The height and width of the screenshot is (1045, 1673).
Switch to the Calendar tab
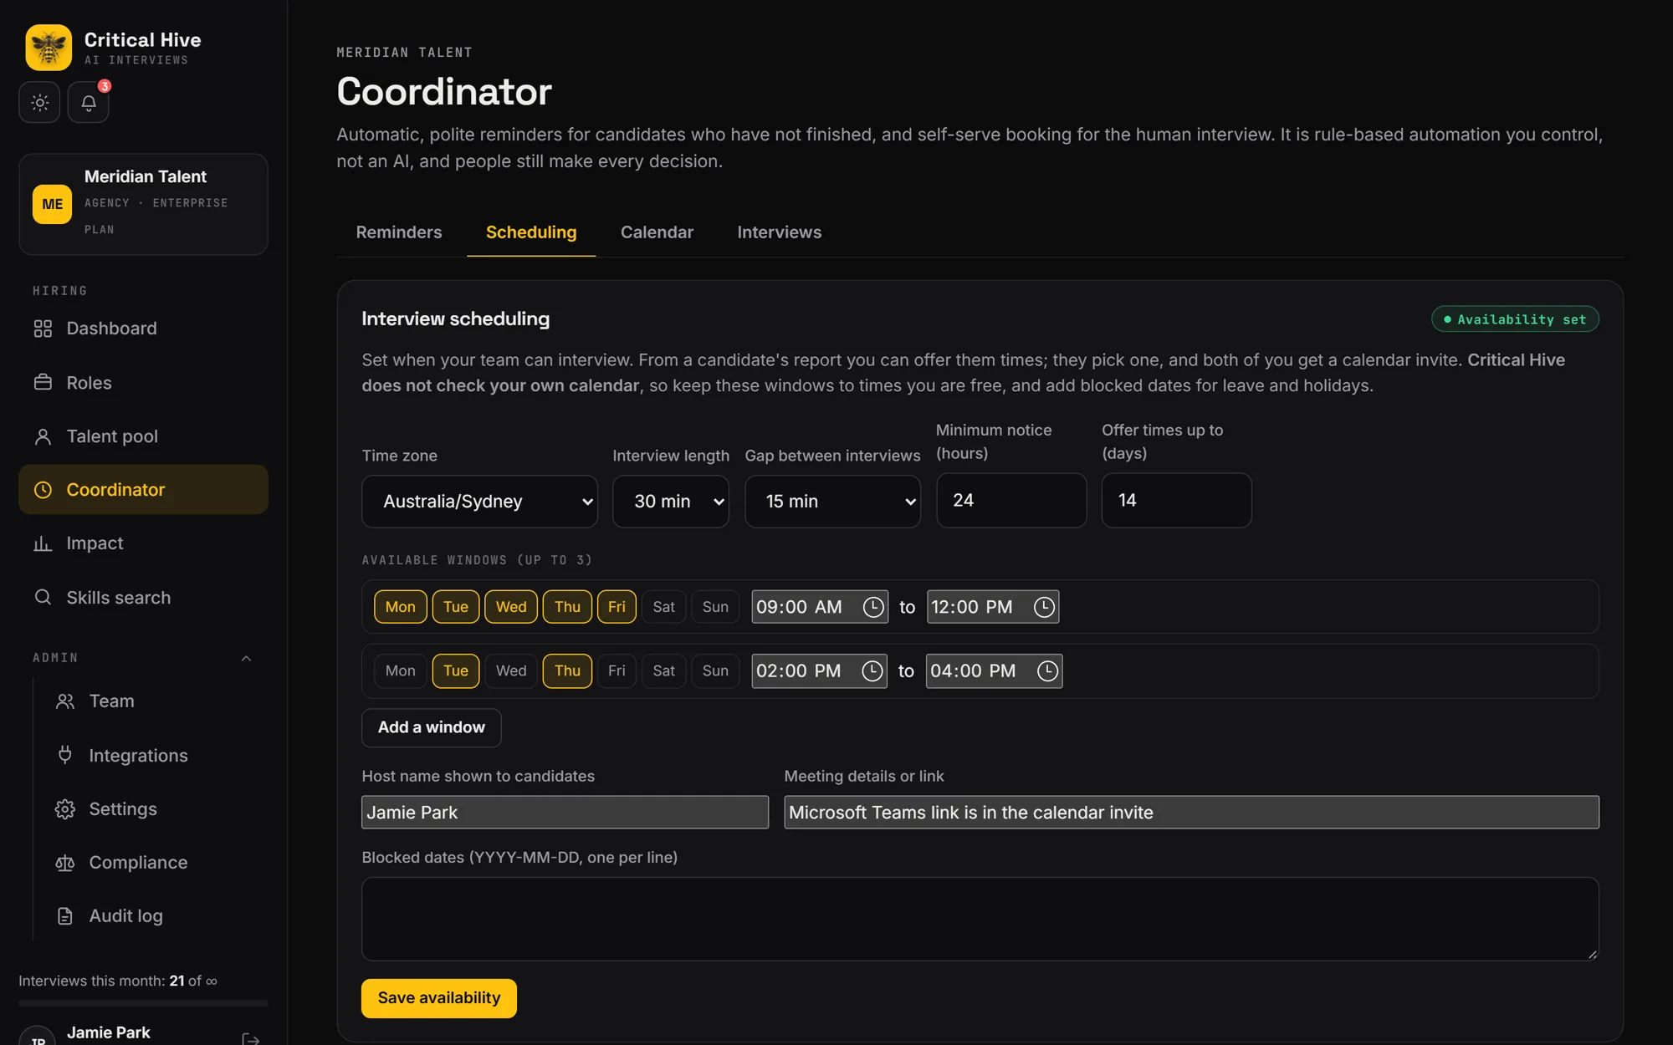[x=657, y=232]
